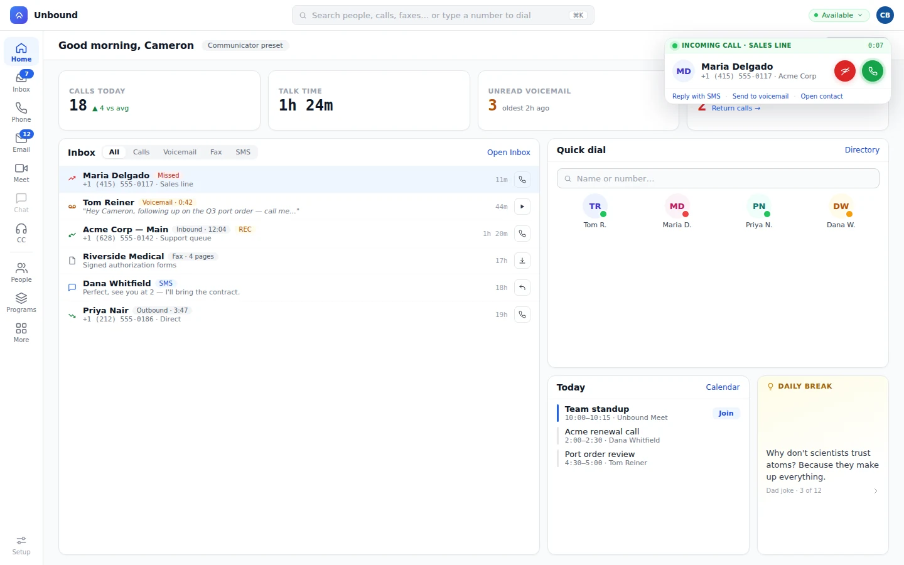This screenshot has height=565, width=904.
Task: Open the Inbox sidebar icon
Action: click(x=21, y=82)
